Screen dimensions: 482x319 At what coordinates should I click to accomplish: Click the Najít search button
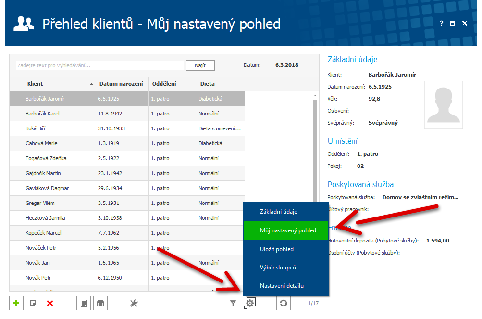point(200,65)
